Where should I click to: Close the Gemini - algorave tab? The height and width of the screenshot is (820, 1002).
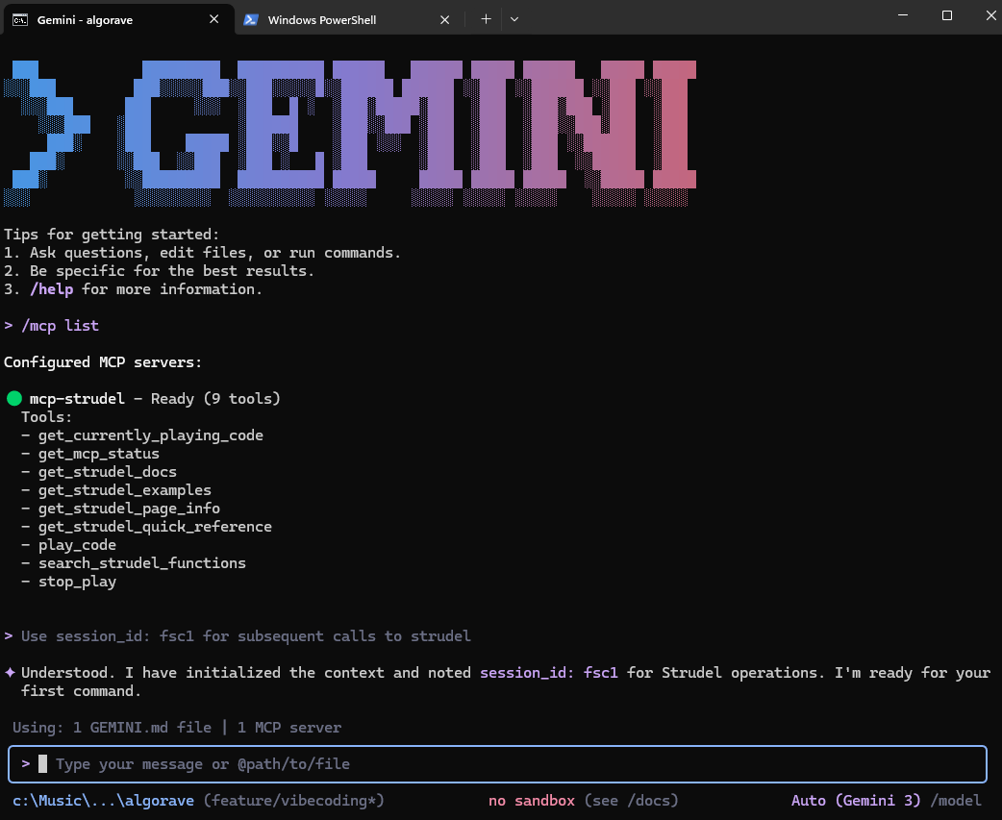click(x=214, y=19)
